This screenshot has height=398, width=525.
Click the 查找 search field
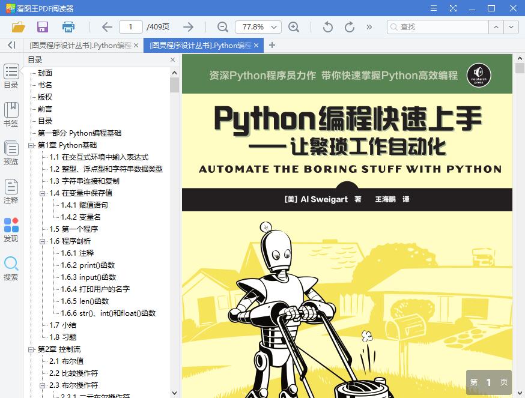[438, 27]
